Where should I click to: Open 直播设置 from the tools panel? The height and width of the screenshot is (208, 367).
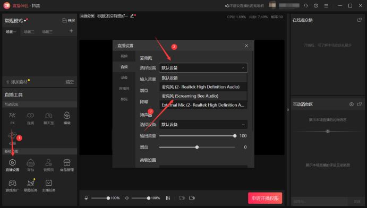(12, 165)
